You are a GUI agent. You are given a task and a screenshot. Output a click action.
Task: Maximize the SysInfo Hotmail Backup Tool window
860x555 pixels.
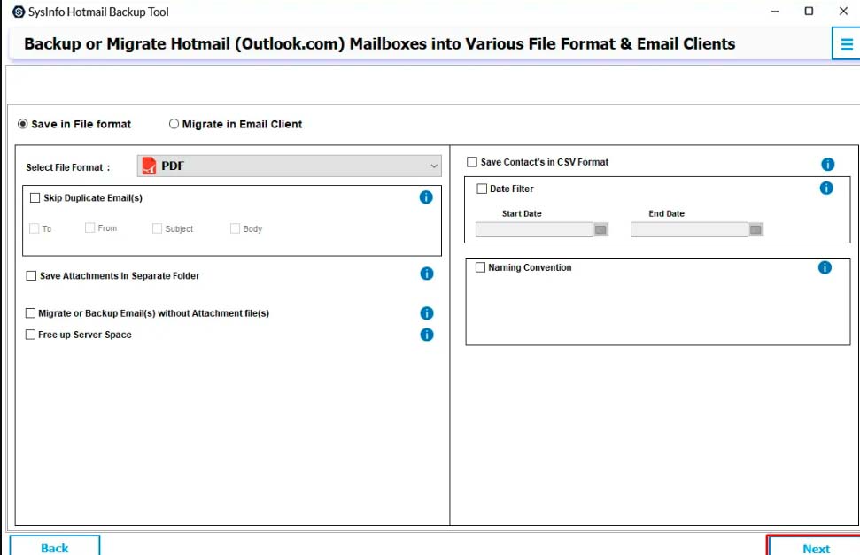pyautogui.click(x=809, y=12)
